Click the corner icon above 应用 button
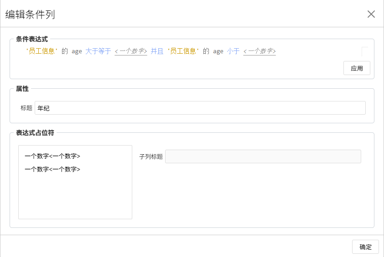This screenshot has height=257, width=384. coord(365,51)
